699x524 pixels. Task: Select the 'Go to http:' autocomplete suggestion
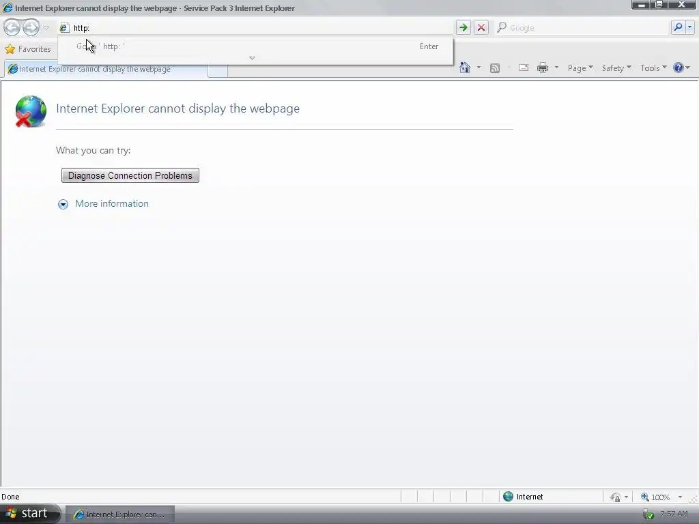click(x=255, y=46)
